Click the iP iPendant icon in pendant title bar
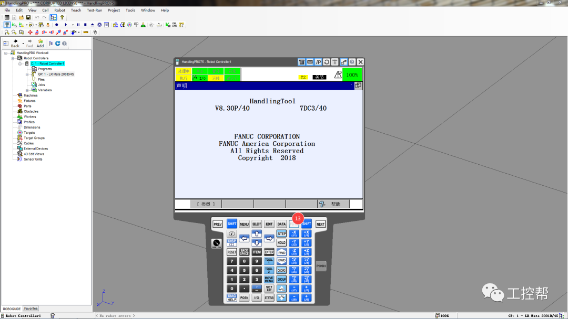 pos(318,62)
